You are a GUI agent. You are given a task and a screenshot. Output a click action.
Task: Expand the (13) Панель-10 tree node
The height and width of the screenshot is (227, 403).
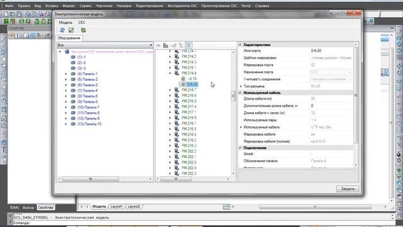pos(65,124)
